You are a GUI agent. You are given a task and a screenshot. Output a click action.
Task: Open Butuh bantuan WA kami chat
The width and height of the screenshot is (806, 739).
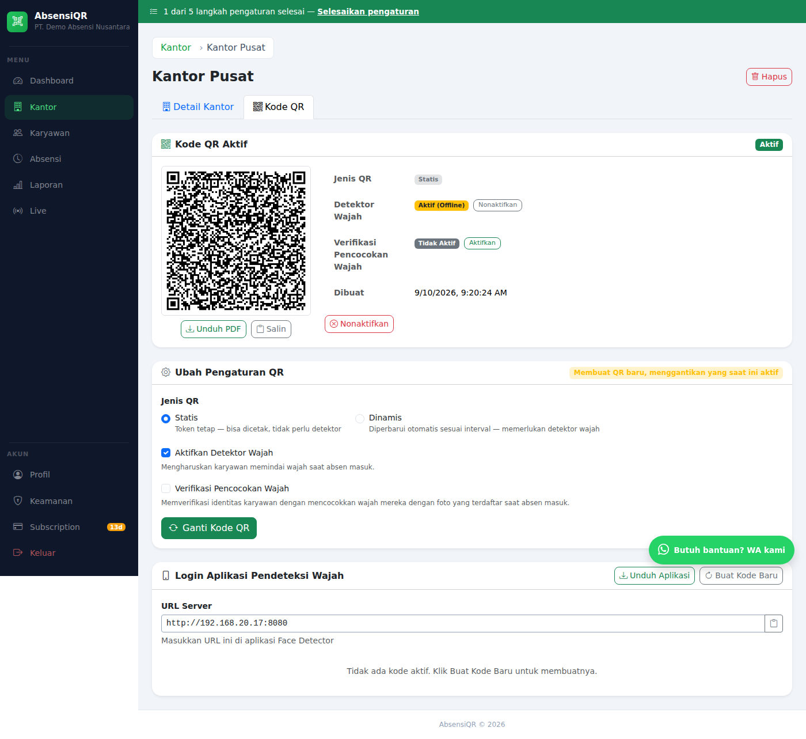pyautogui.click(x=721, y=550)
